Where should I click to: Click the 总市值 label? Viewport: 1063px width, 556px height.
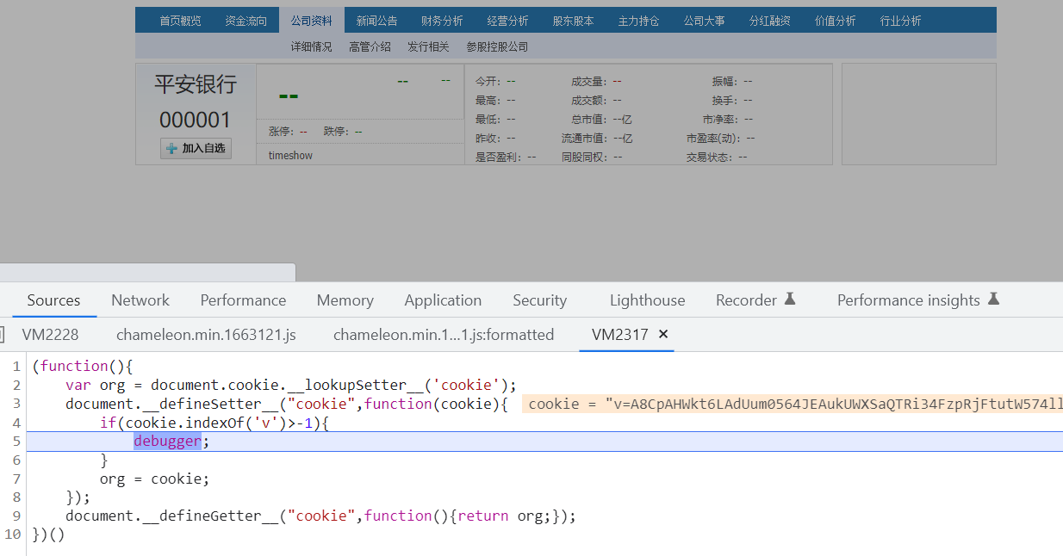[588, 119]
